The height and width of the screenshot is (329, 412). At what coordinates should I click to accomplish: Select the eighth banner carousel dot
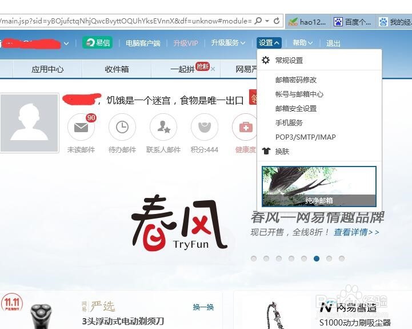pos(342,259)
